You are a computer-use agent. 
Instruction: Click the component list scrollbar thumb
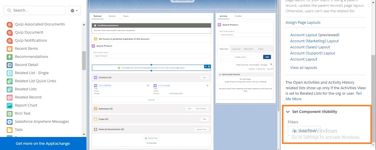pyautogui.click(x=84, y=61)
